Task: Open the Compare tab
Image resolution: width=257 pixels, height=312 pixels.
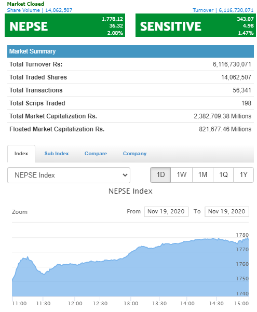Action: click(96, 154)
